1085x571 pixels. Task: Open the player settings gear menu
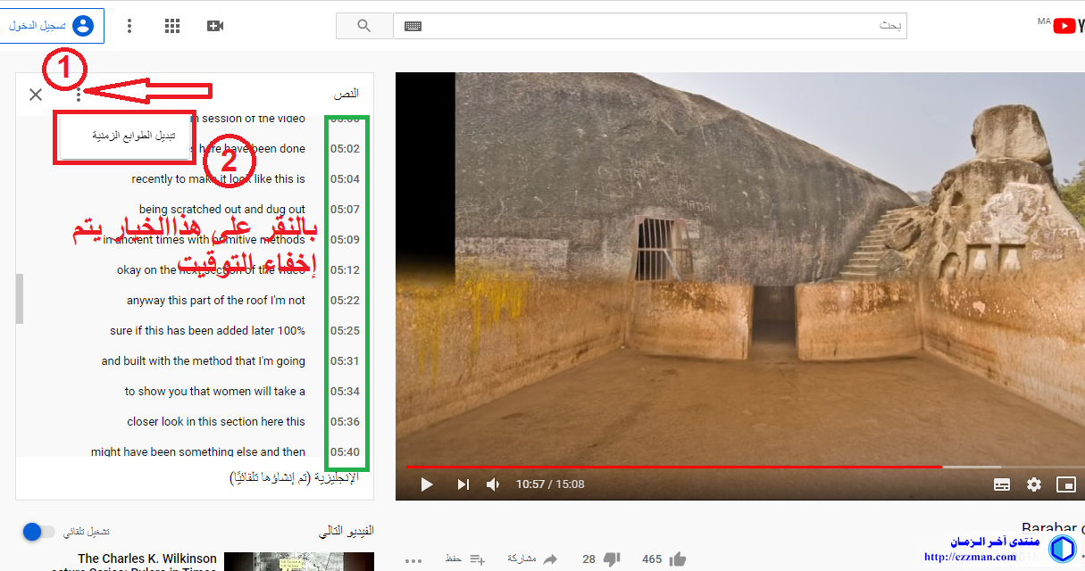pyautogui.click(x=1034, y=484)
